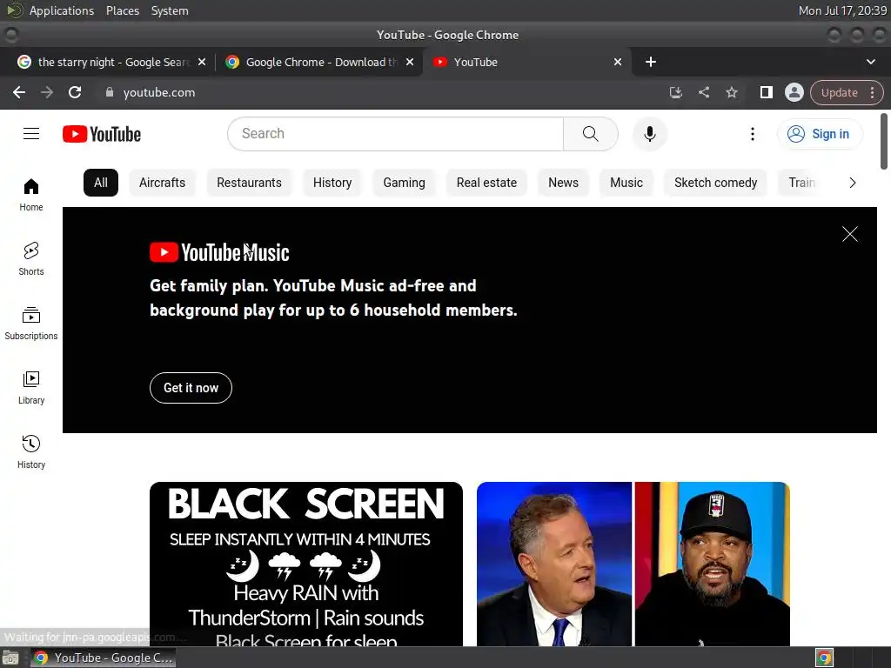Close the starry night Google Search tab
Screen dimensions: 891x668
pyautogui.click(x=202, y=62)
